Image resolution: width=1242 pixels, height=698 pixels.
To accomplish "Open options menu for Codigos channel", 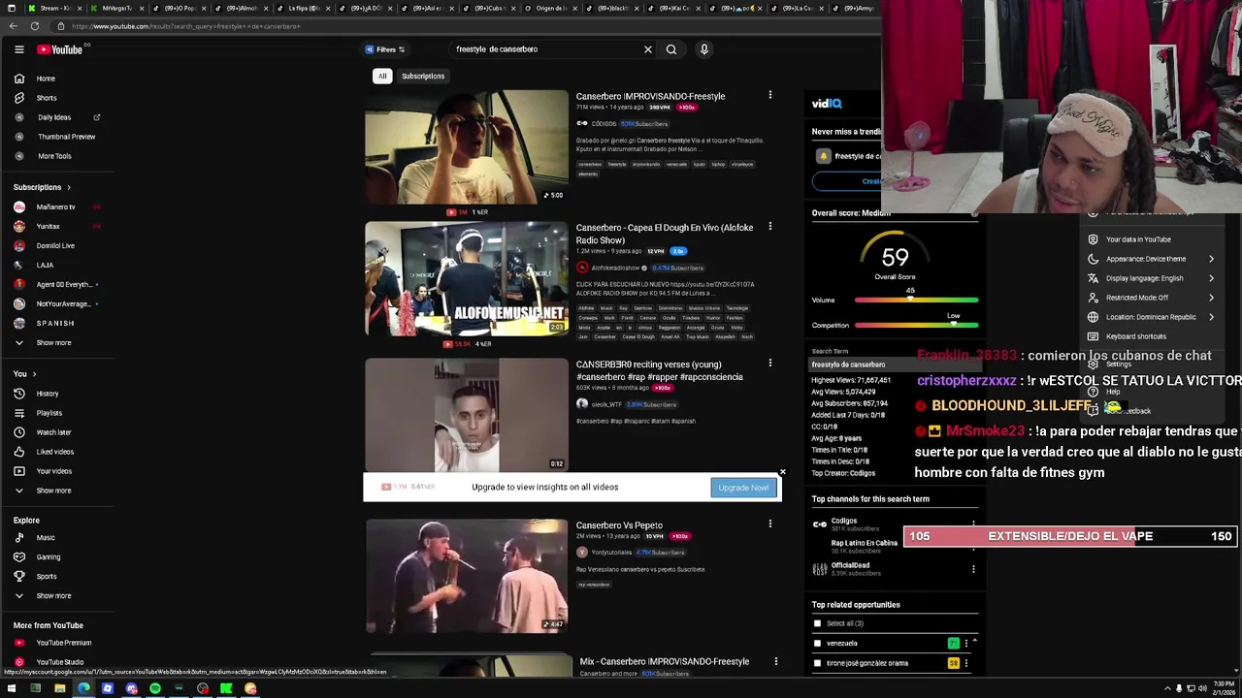I will click(973, 524).
